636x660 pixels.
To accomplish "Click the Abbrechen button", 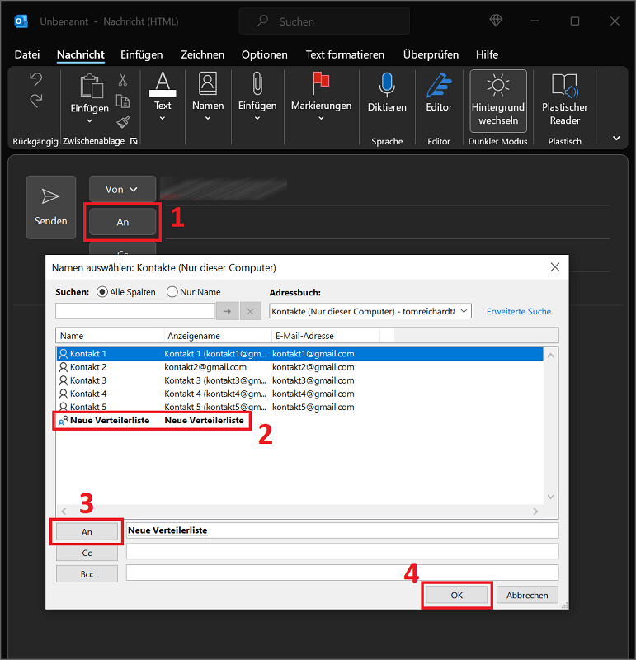I will pyautogui.click(x=527, y=595).
